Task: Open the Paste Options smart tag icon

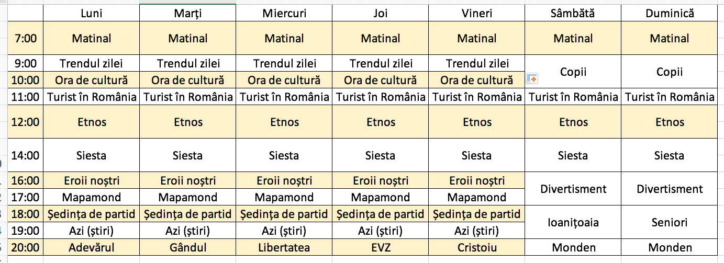Action: [532, 79]
